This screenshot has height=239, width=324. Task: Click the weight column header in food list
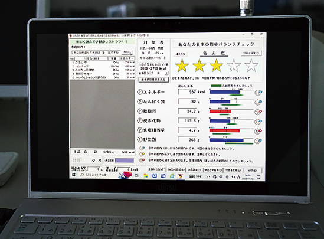tap(113, 58)
